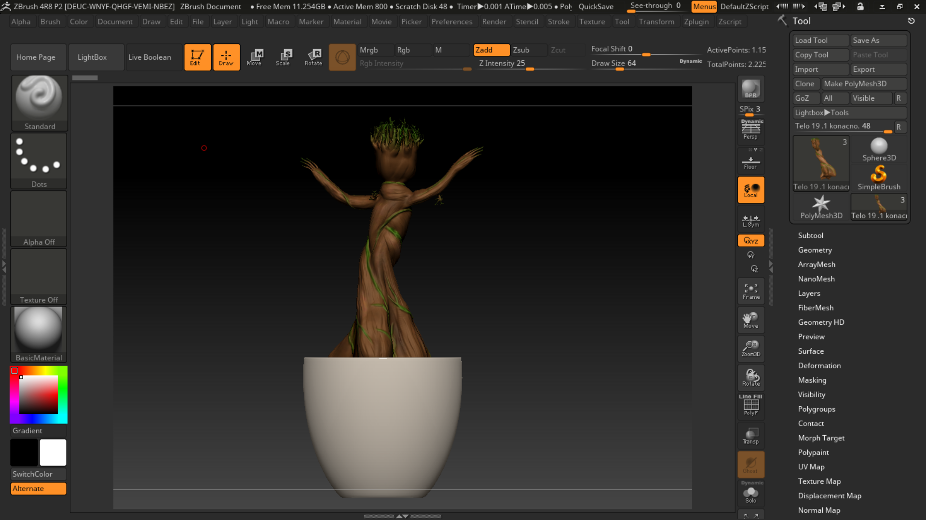Click the Save As button
This screenshot has height=520, width=926.
click(879, 40)
